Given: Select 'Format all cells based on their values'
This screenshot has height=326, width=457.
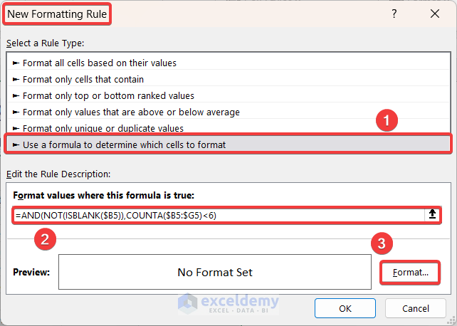Looking at the screenshot, I should 99,63.
